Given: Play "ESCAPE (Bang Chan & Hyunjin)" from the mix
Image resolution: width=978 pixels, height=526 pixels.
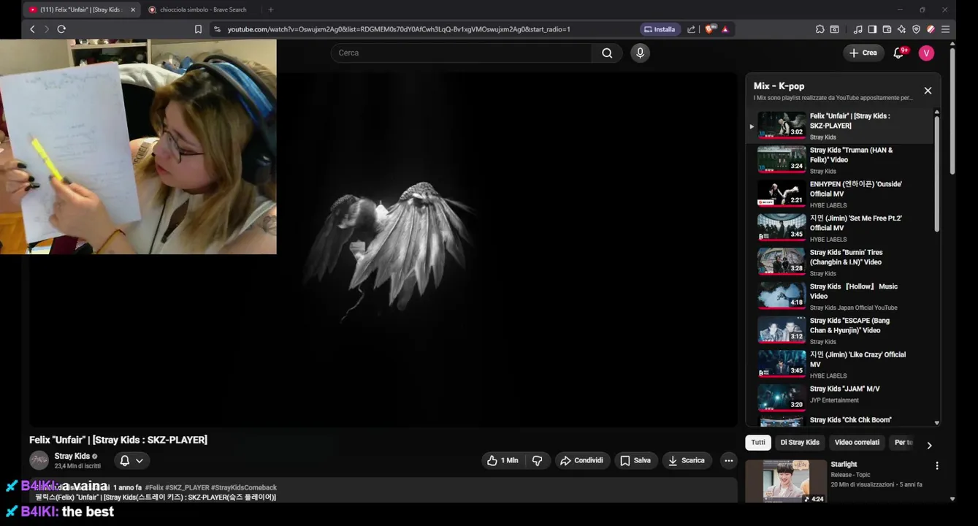Looking at the screenshot, I should [840, 330].
